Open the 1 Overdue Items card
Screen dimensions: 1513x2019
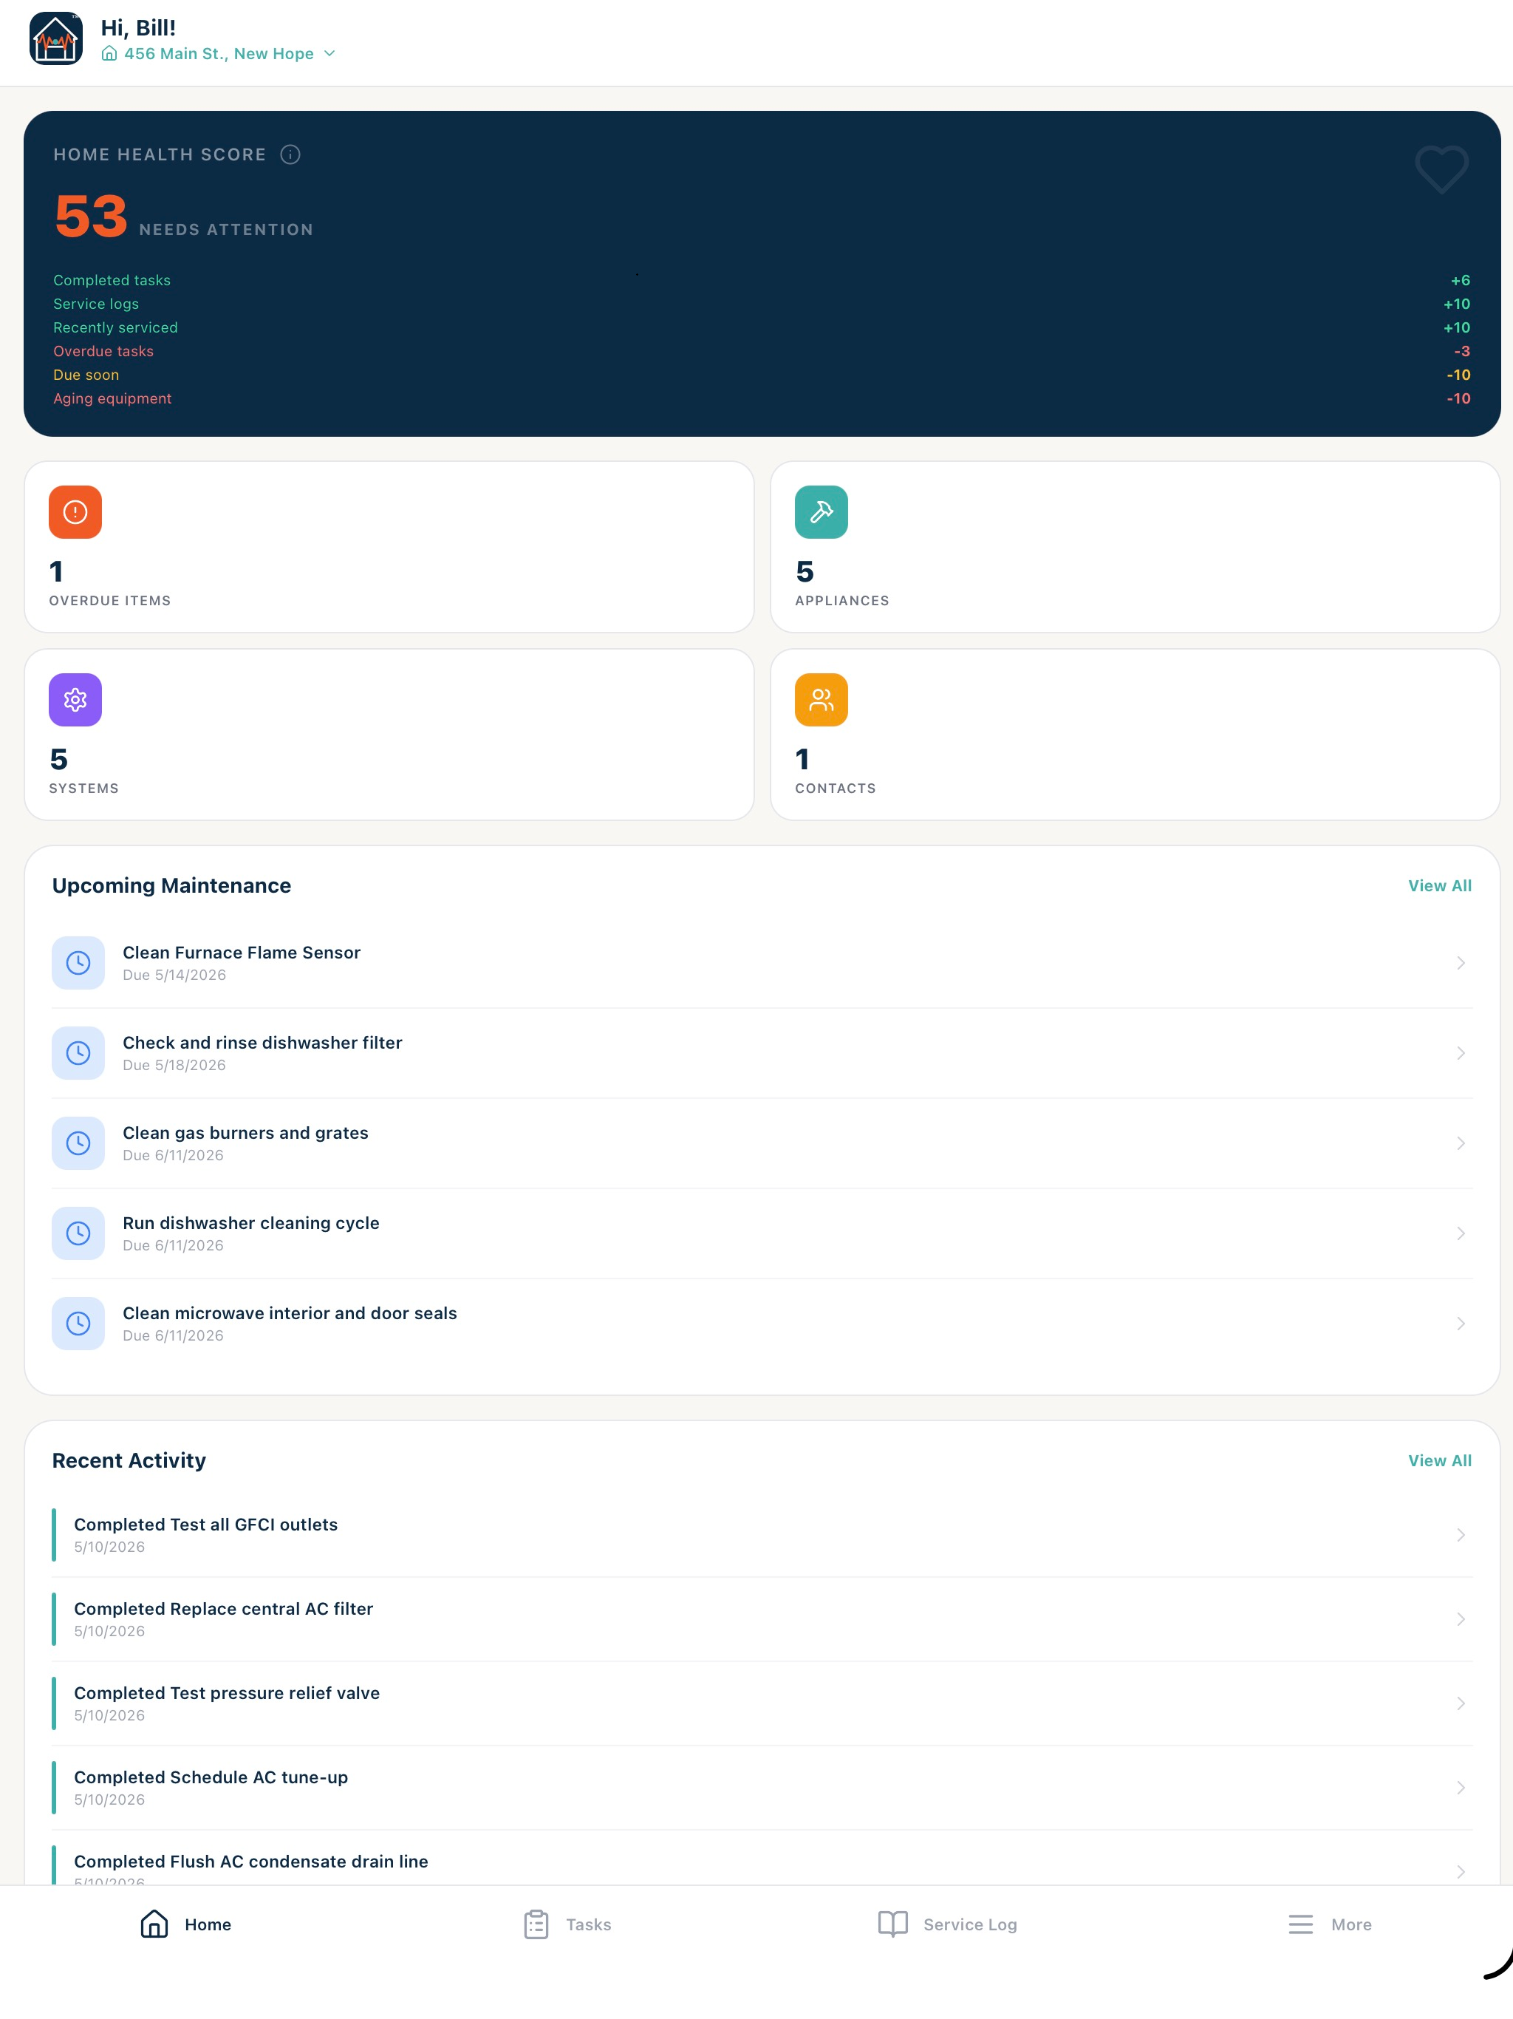click(389, 547)
